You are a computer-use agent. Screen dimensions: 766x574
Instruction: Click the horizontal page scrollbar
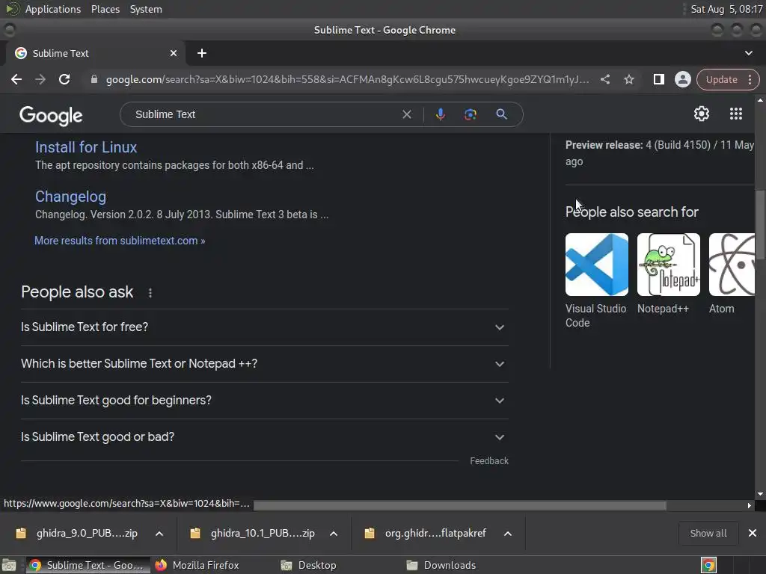460,506
